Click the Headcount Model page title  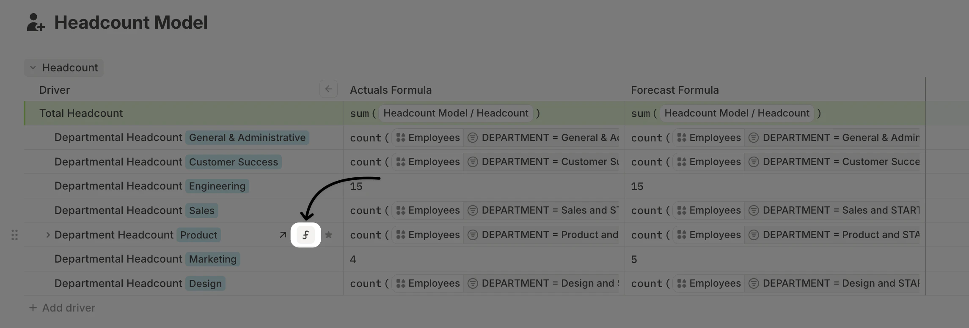click(x=131, y=22)
